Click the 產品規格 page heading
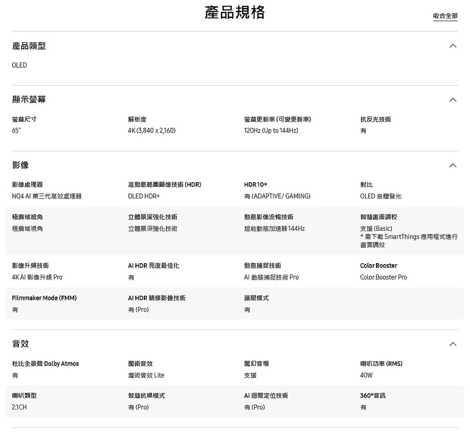Viewport: 470px width, 432px height. [x=235, y=13]
